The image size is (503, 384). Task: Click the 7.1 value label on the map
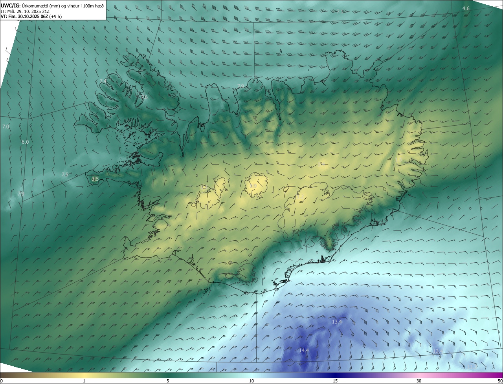[x=340, y=11]
